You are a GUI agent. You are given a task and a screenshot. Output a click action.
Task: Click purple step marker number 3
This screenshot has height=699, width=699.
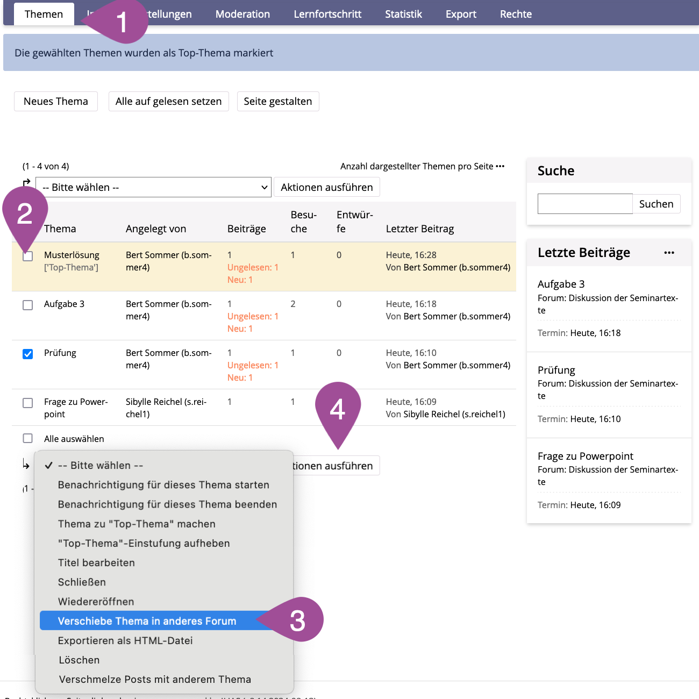click(x=297, y=620)
